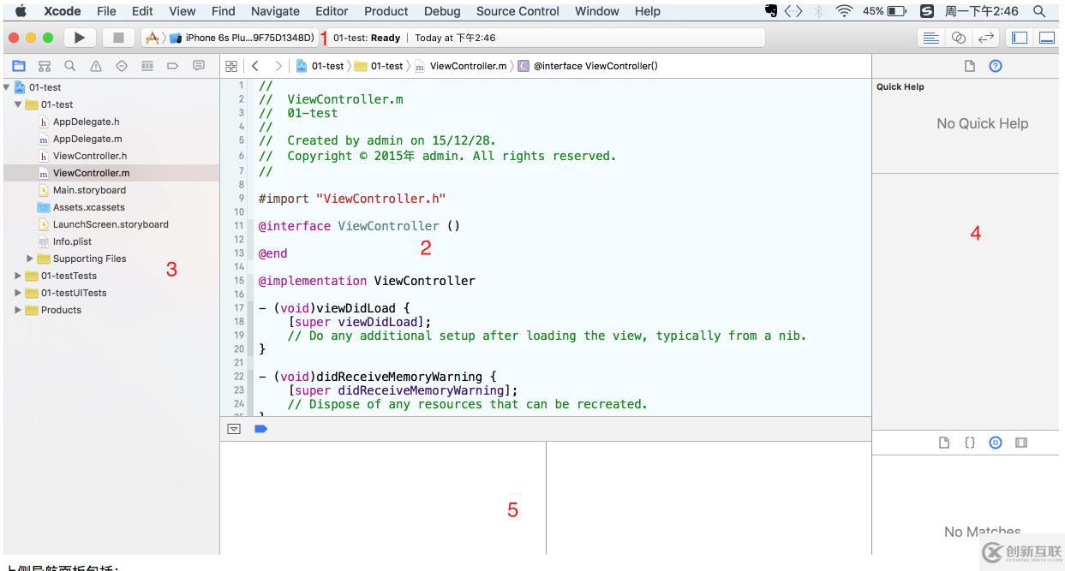
Task: Expand the 01-testUITests group
Action: (x=19, y=293)
